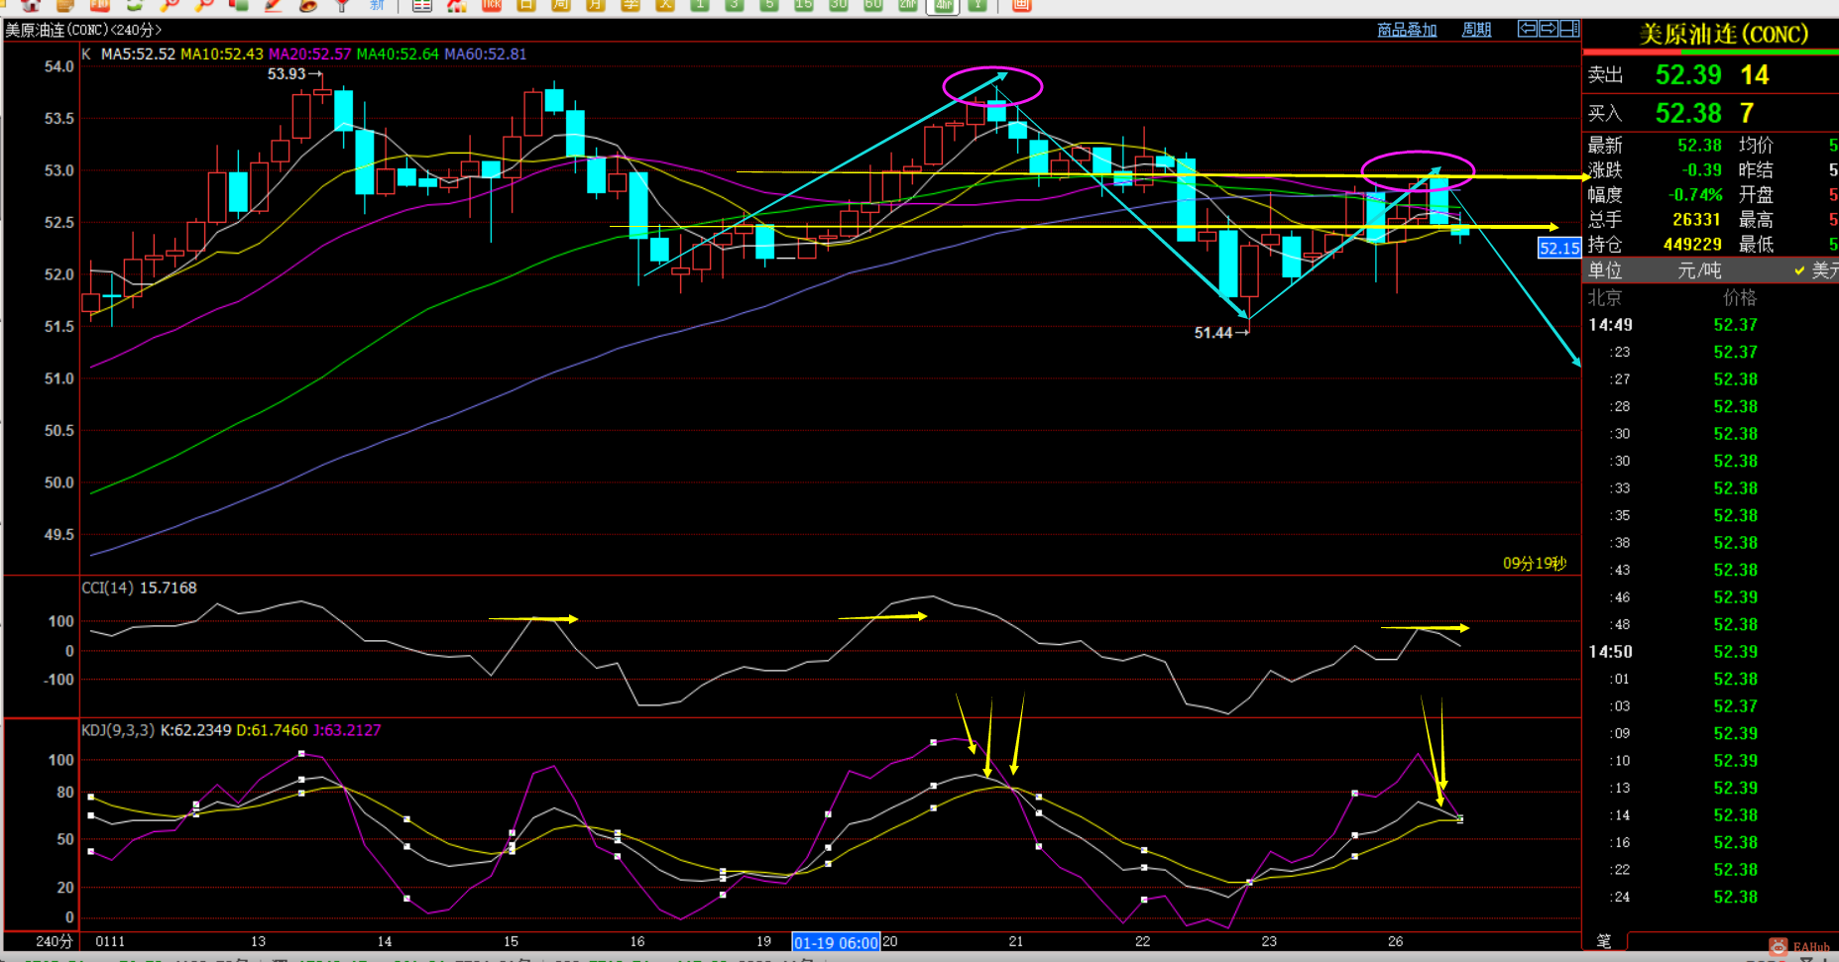The height and width of the screenshot is (962, 1839).
Task: Click the 北京 time column header
Action: tap(1605, 297)
